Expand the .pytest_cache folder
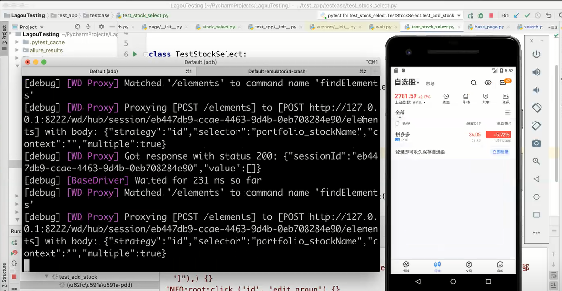 click(17, 42)
